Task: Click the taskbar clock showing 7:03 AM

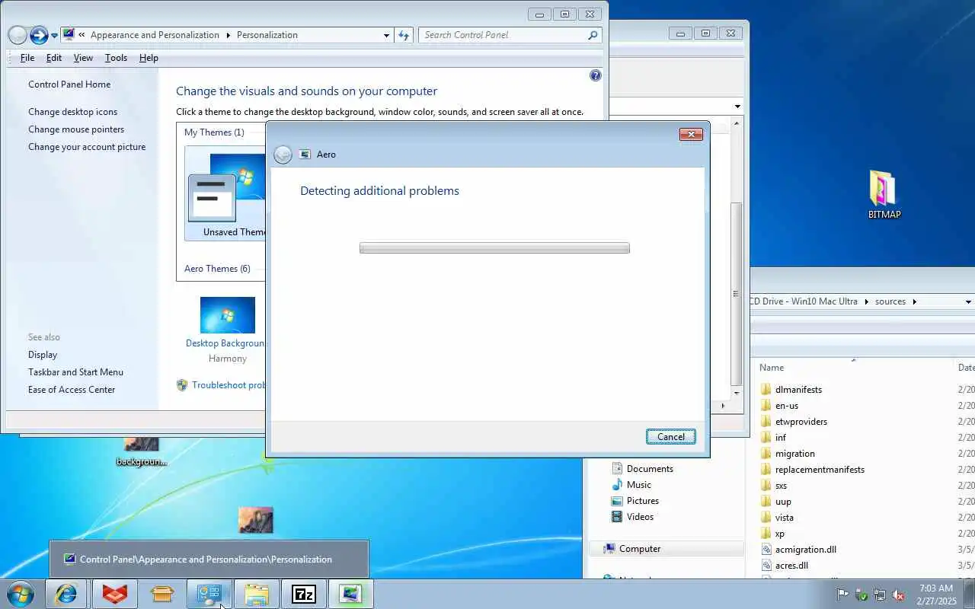Action: 936,595
